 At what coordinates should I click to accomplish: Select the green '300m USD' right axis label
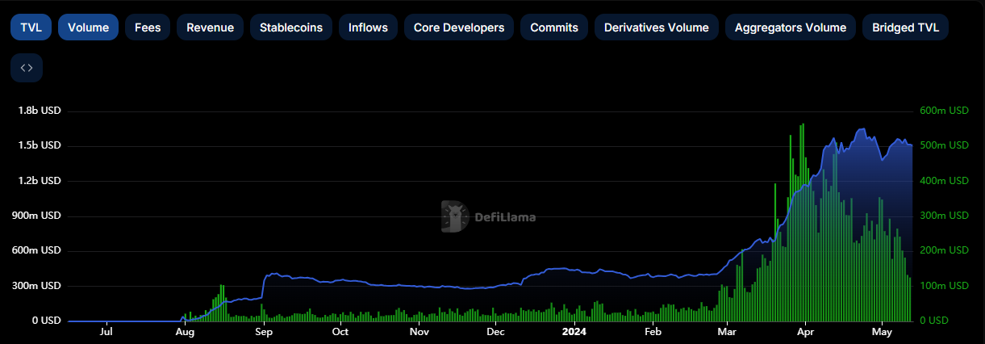pyautogui.click(x=943, y=216)
